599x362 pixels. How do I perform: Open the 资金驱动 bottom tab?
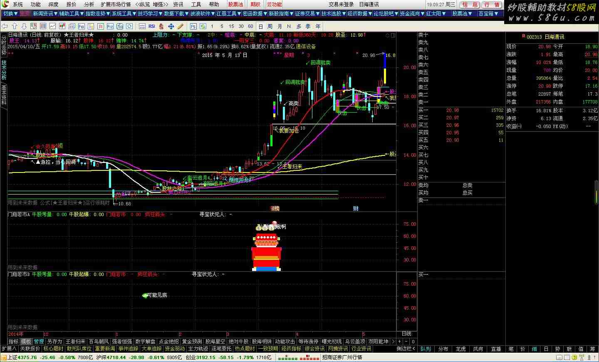click(x=175, y=349)
